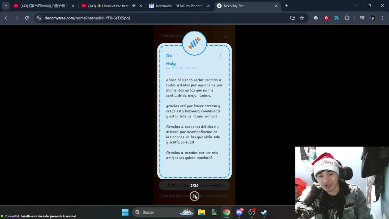Screen dimensions: 389x219
Task: Open League of Legends from the taskbar
Action: pyautogui.click(x=214, y=212)
